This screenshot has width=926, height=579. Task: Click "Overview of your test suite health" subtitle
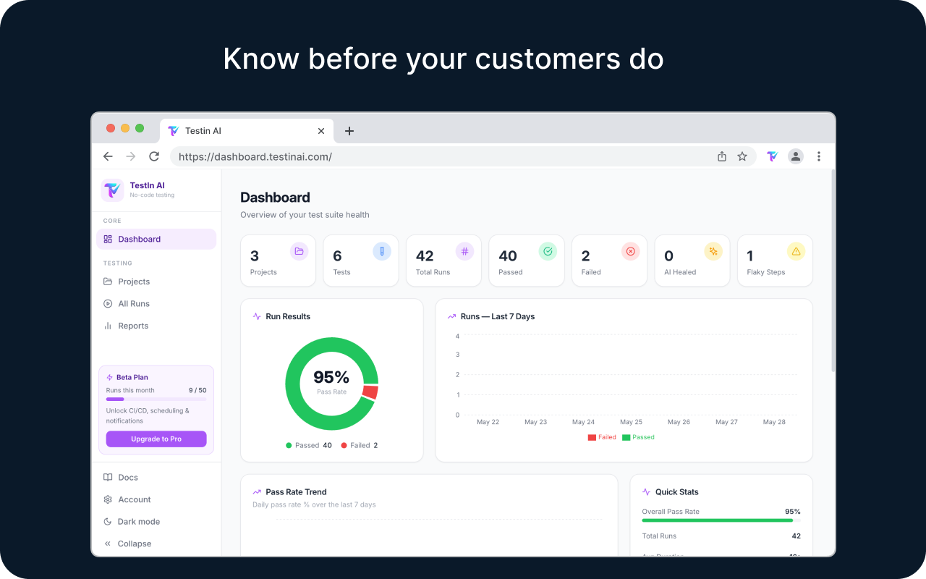tap(305, 215)
